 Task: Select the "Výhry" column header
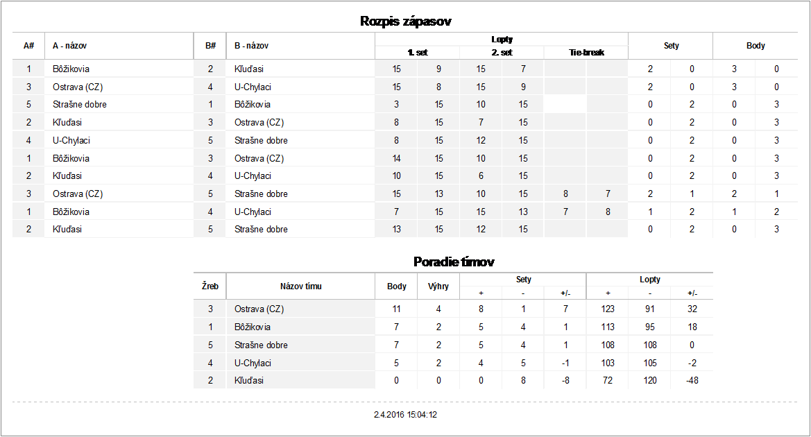tap(438, 286)
